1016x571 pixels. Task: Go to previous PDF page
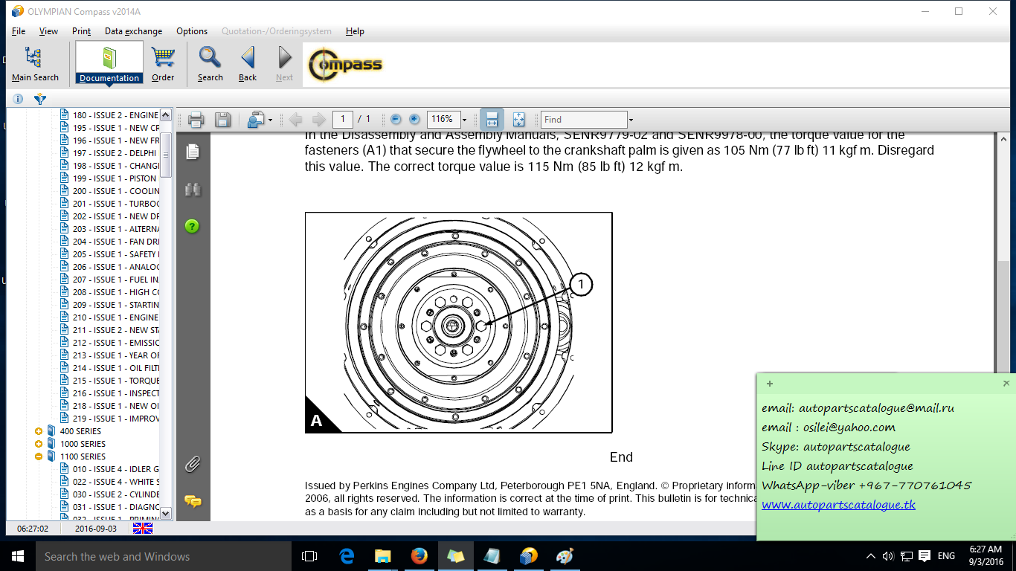[x=295, y=120]
